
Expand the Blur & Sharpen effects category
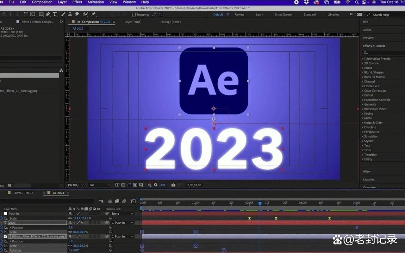pyautogui.click(x=363, y=72)
